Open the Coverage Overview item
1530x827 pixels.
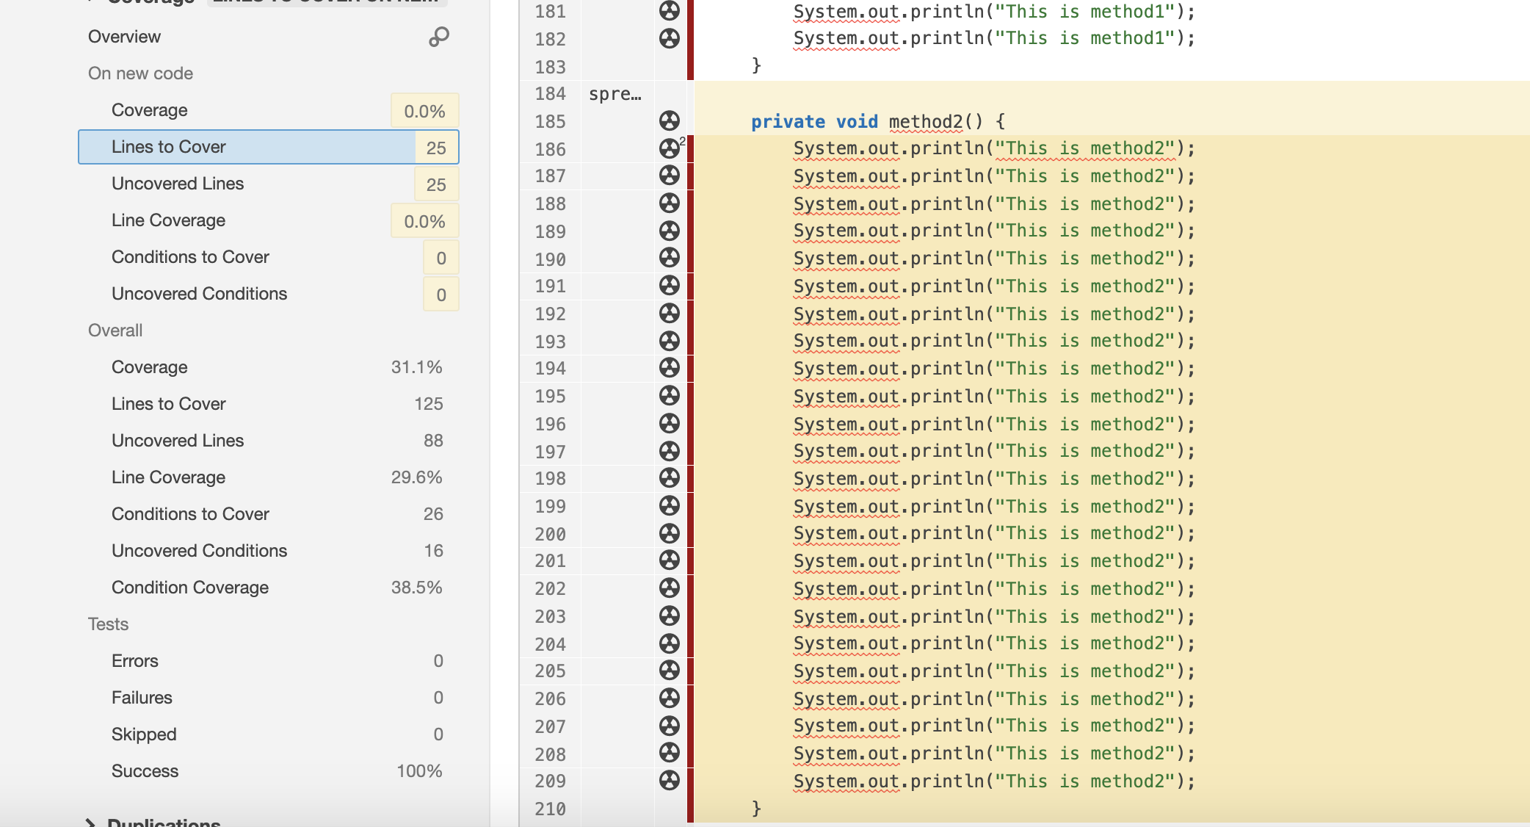click(124, 37)
